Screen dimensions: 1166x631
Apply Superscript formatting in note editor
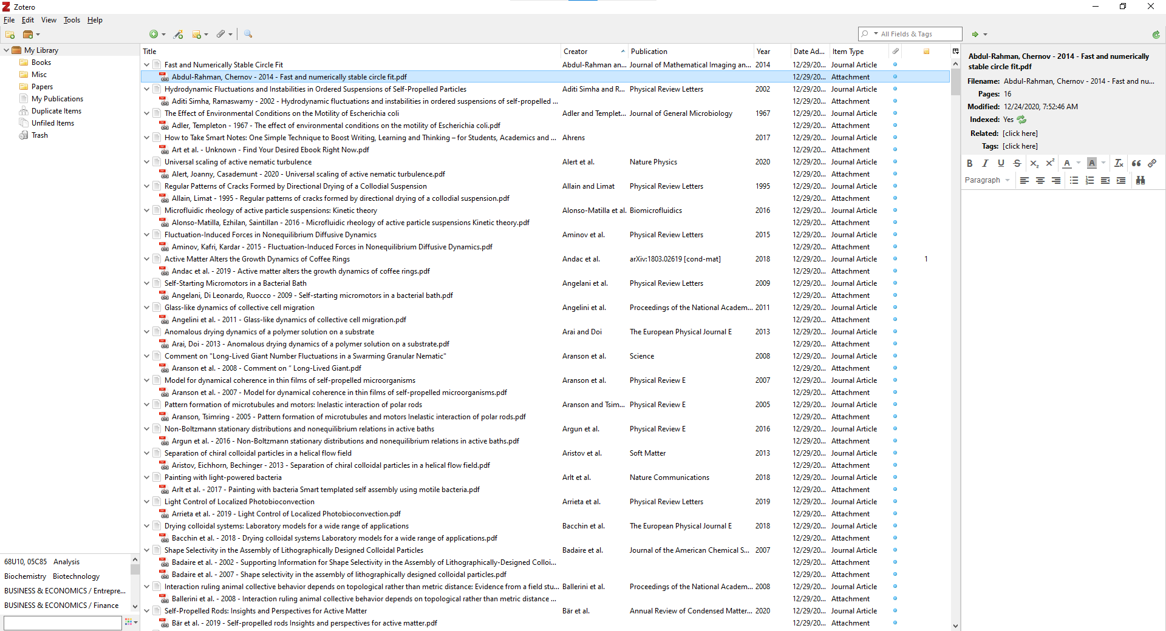1049,163
